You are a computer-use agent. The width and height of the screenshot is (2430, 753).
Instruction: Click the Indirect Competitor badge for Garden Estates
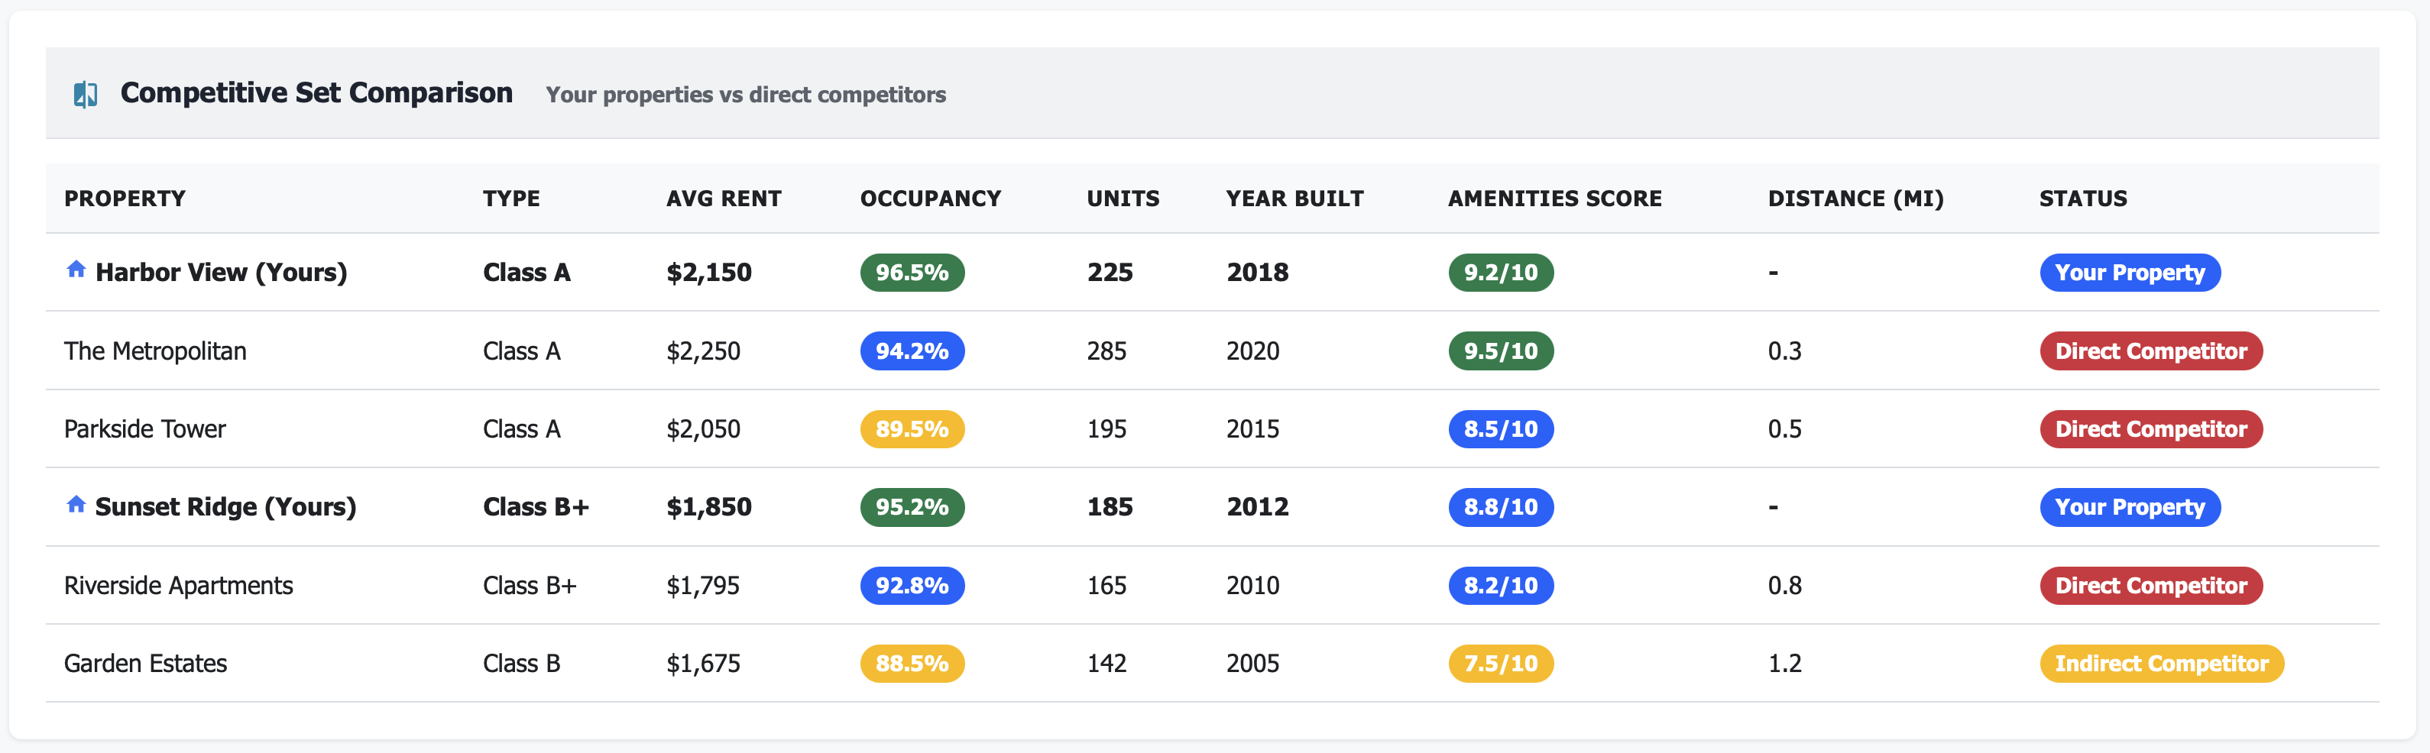coord(2162,663)
